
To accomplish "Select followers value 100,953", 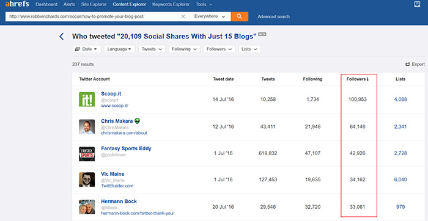I will tap(358, 100).
